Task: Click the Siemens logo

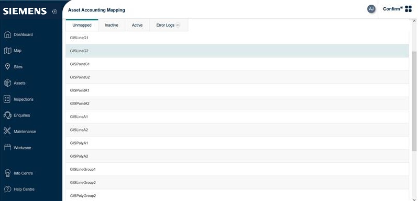Action: tap(25, 11)
